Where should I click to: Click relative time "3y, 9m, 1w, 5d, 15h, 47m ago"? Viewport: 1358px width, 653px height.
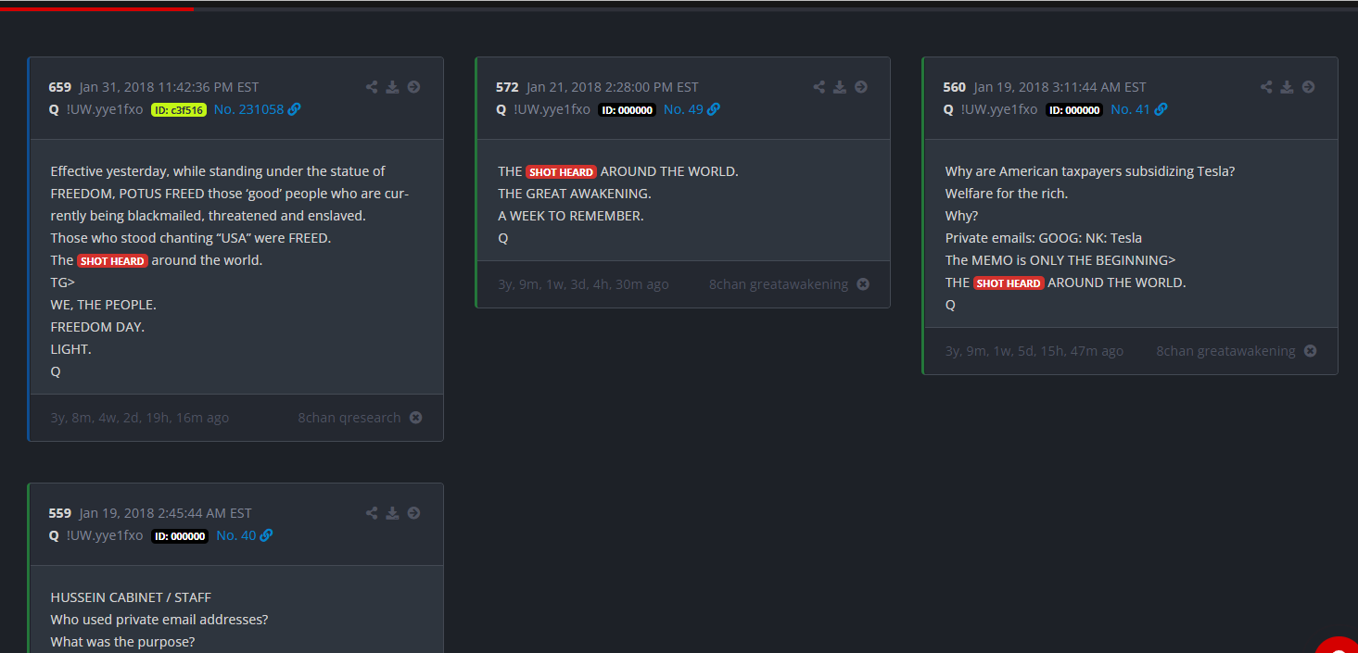(1034, 351)
